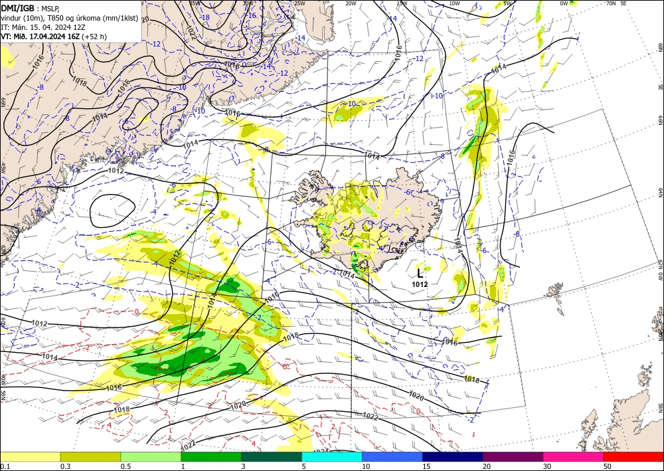Viewport: 664px width, 471px height.
Task: Click the '20W' longitude label
Action: point(351,3)
